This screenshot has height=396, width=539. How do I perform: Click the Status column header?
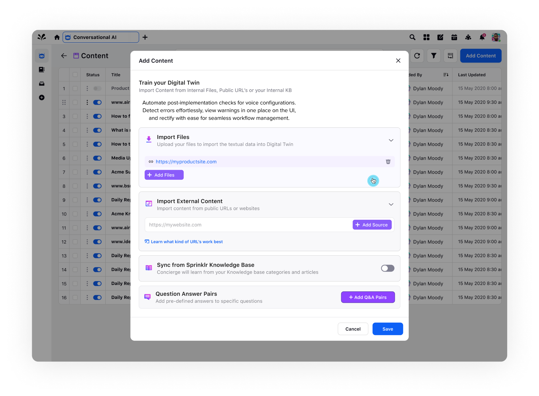[x=93, y=75]
